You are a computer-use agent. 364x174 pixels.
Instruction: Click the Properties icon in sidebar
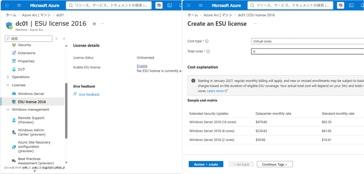point(14,61)
